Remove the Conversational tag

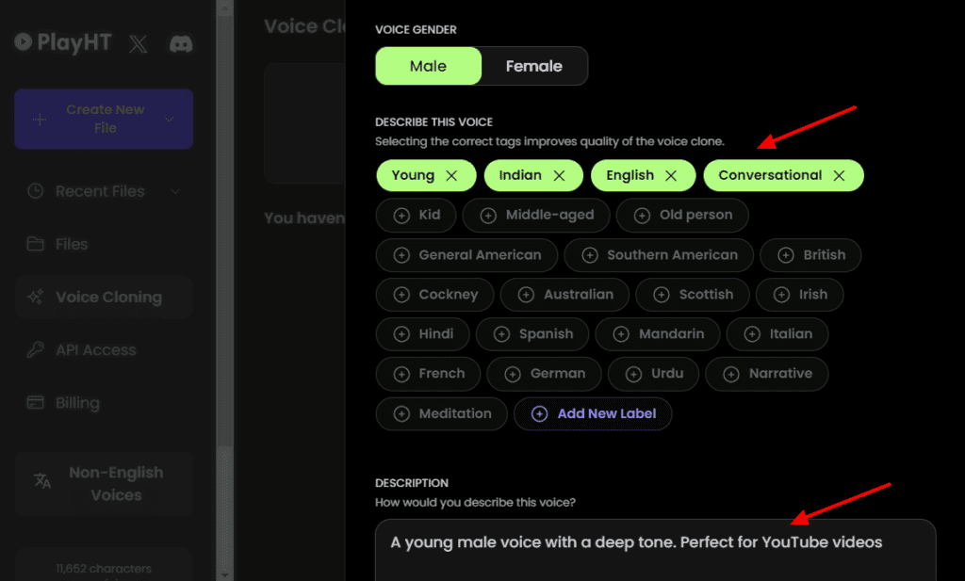(x=840, y=175)
